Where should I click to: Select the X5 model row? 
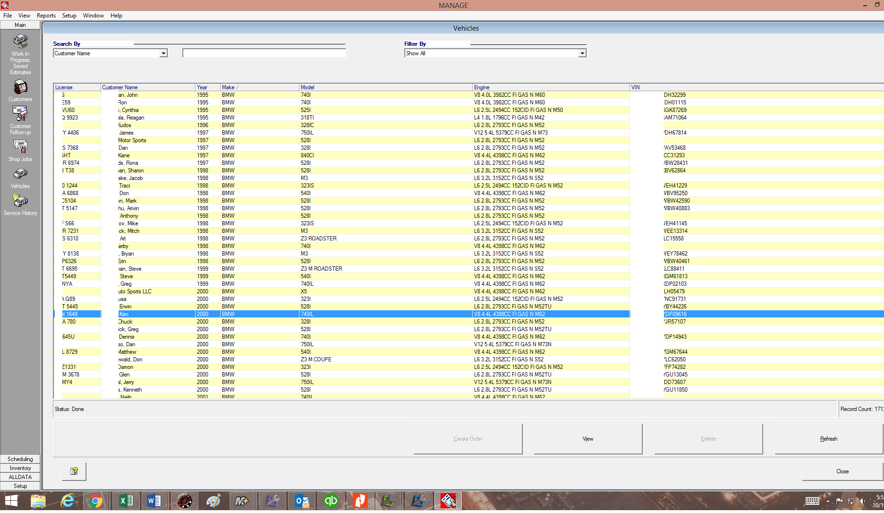pos(468,291)
